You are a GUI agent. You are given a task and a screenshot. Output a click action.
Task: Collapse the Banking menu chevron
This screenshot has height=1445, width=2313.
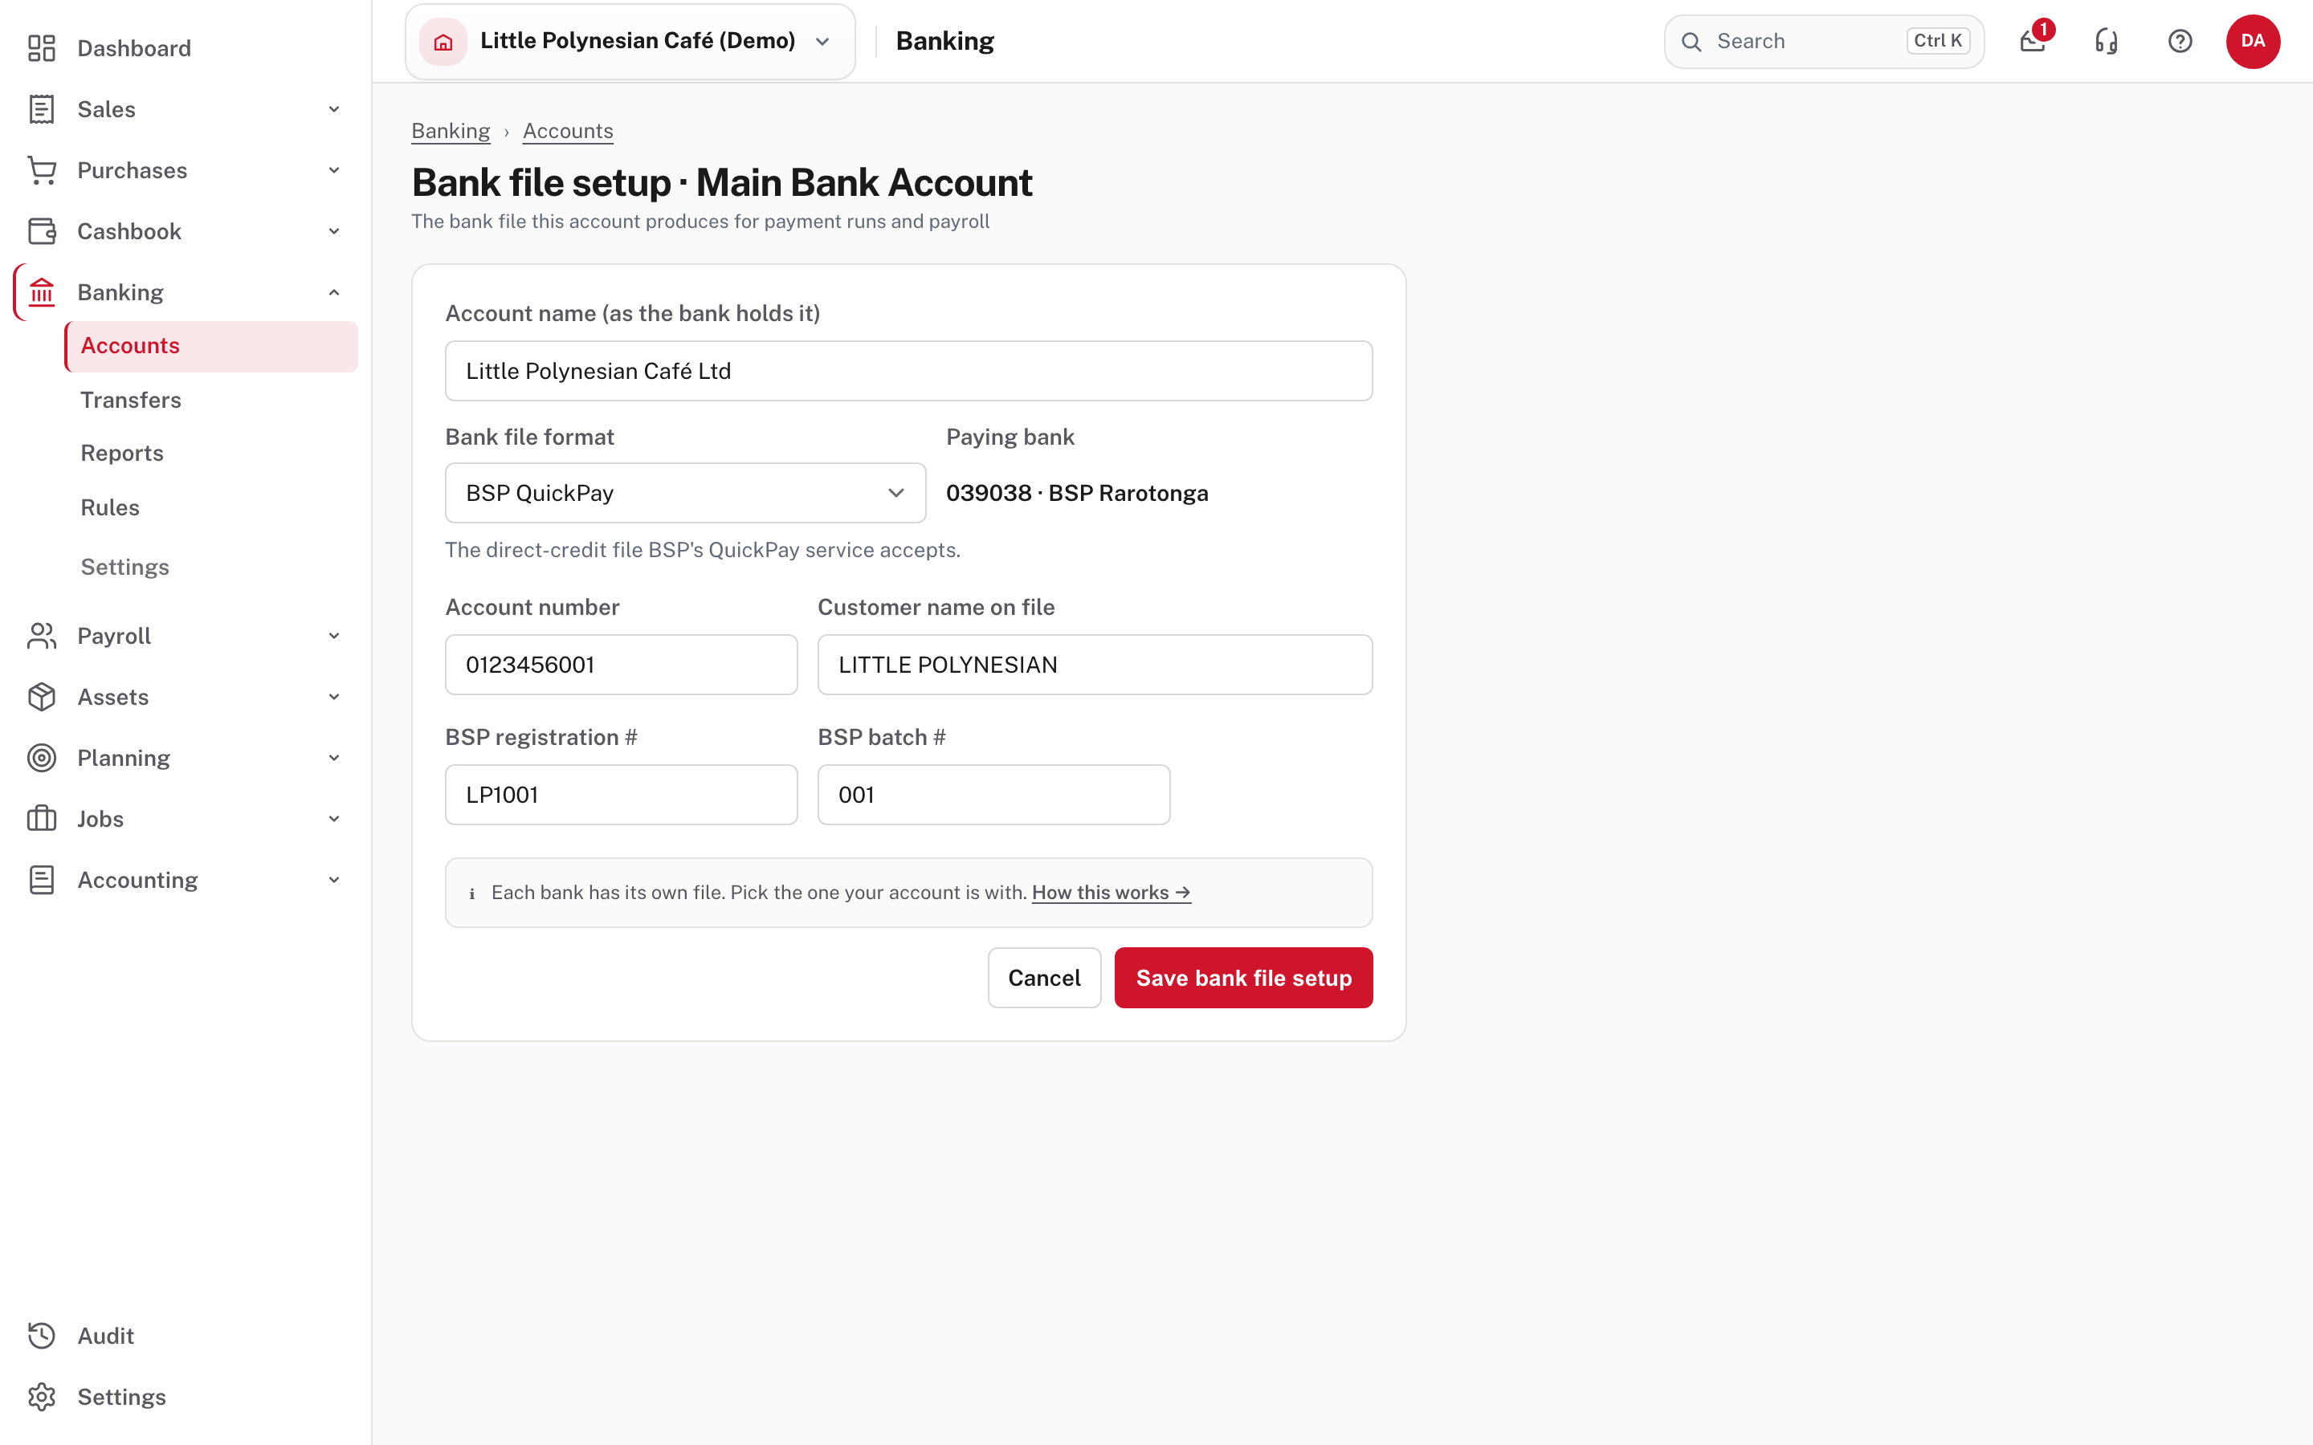click(x=335, y=292)
